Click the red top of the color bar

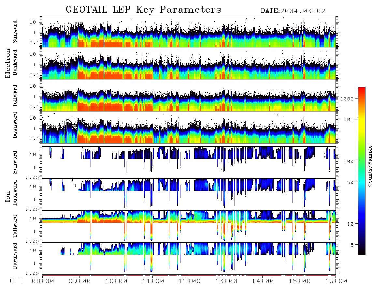(x=362, y=90)
